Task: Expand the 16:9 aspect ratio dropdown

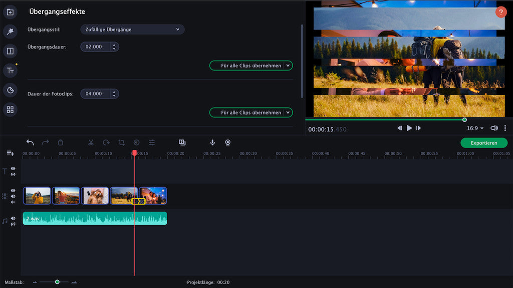Action: pyautogui.click(x=475, y=128)
